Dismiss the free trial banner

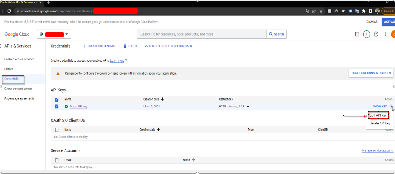pos(372,22)
